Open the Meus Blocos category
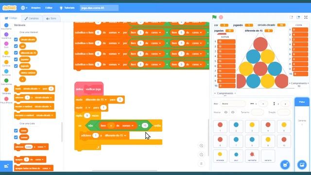The height and width of the screenshot is (175, 311). [x=6, y=100]
